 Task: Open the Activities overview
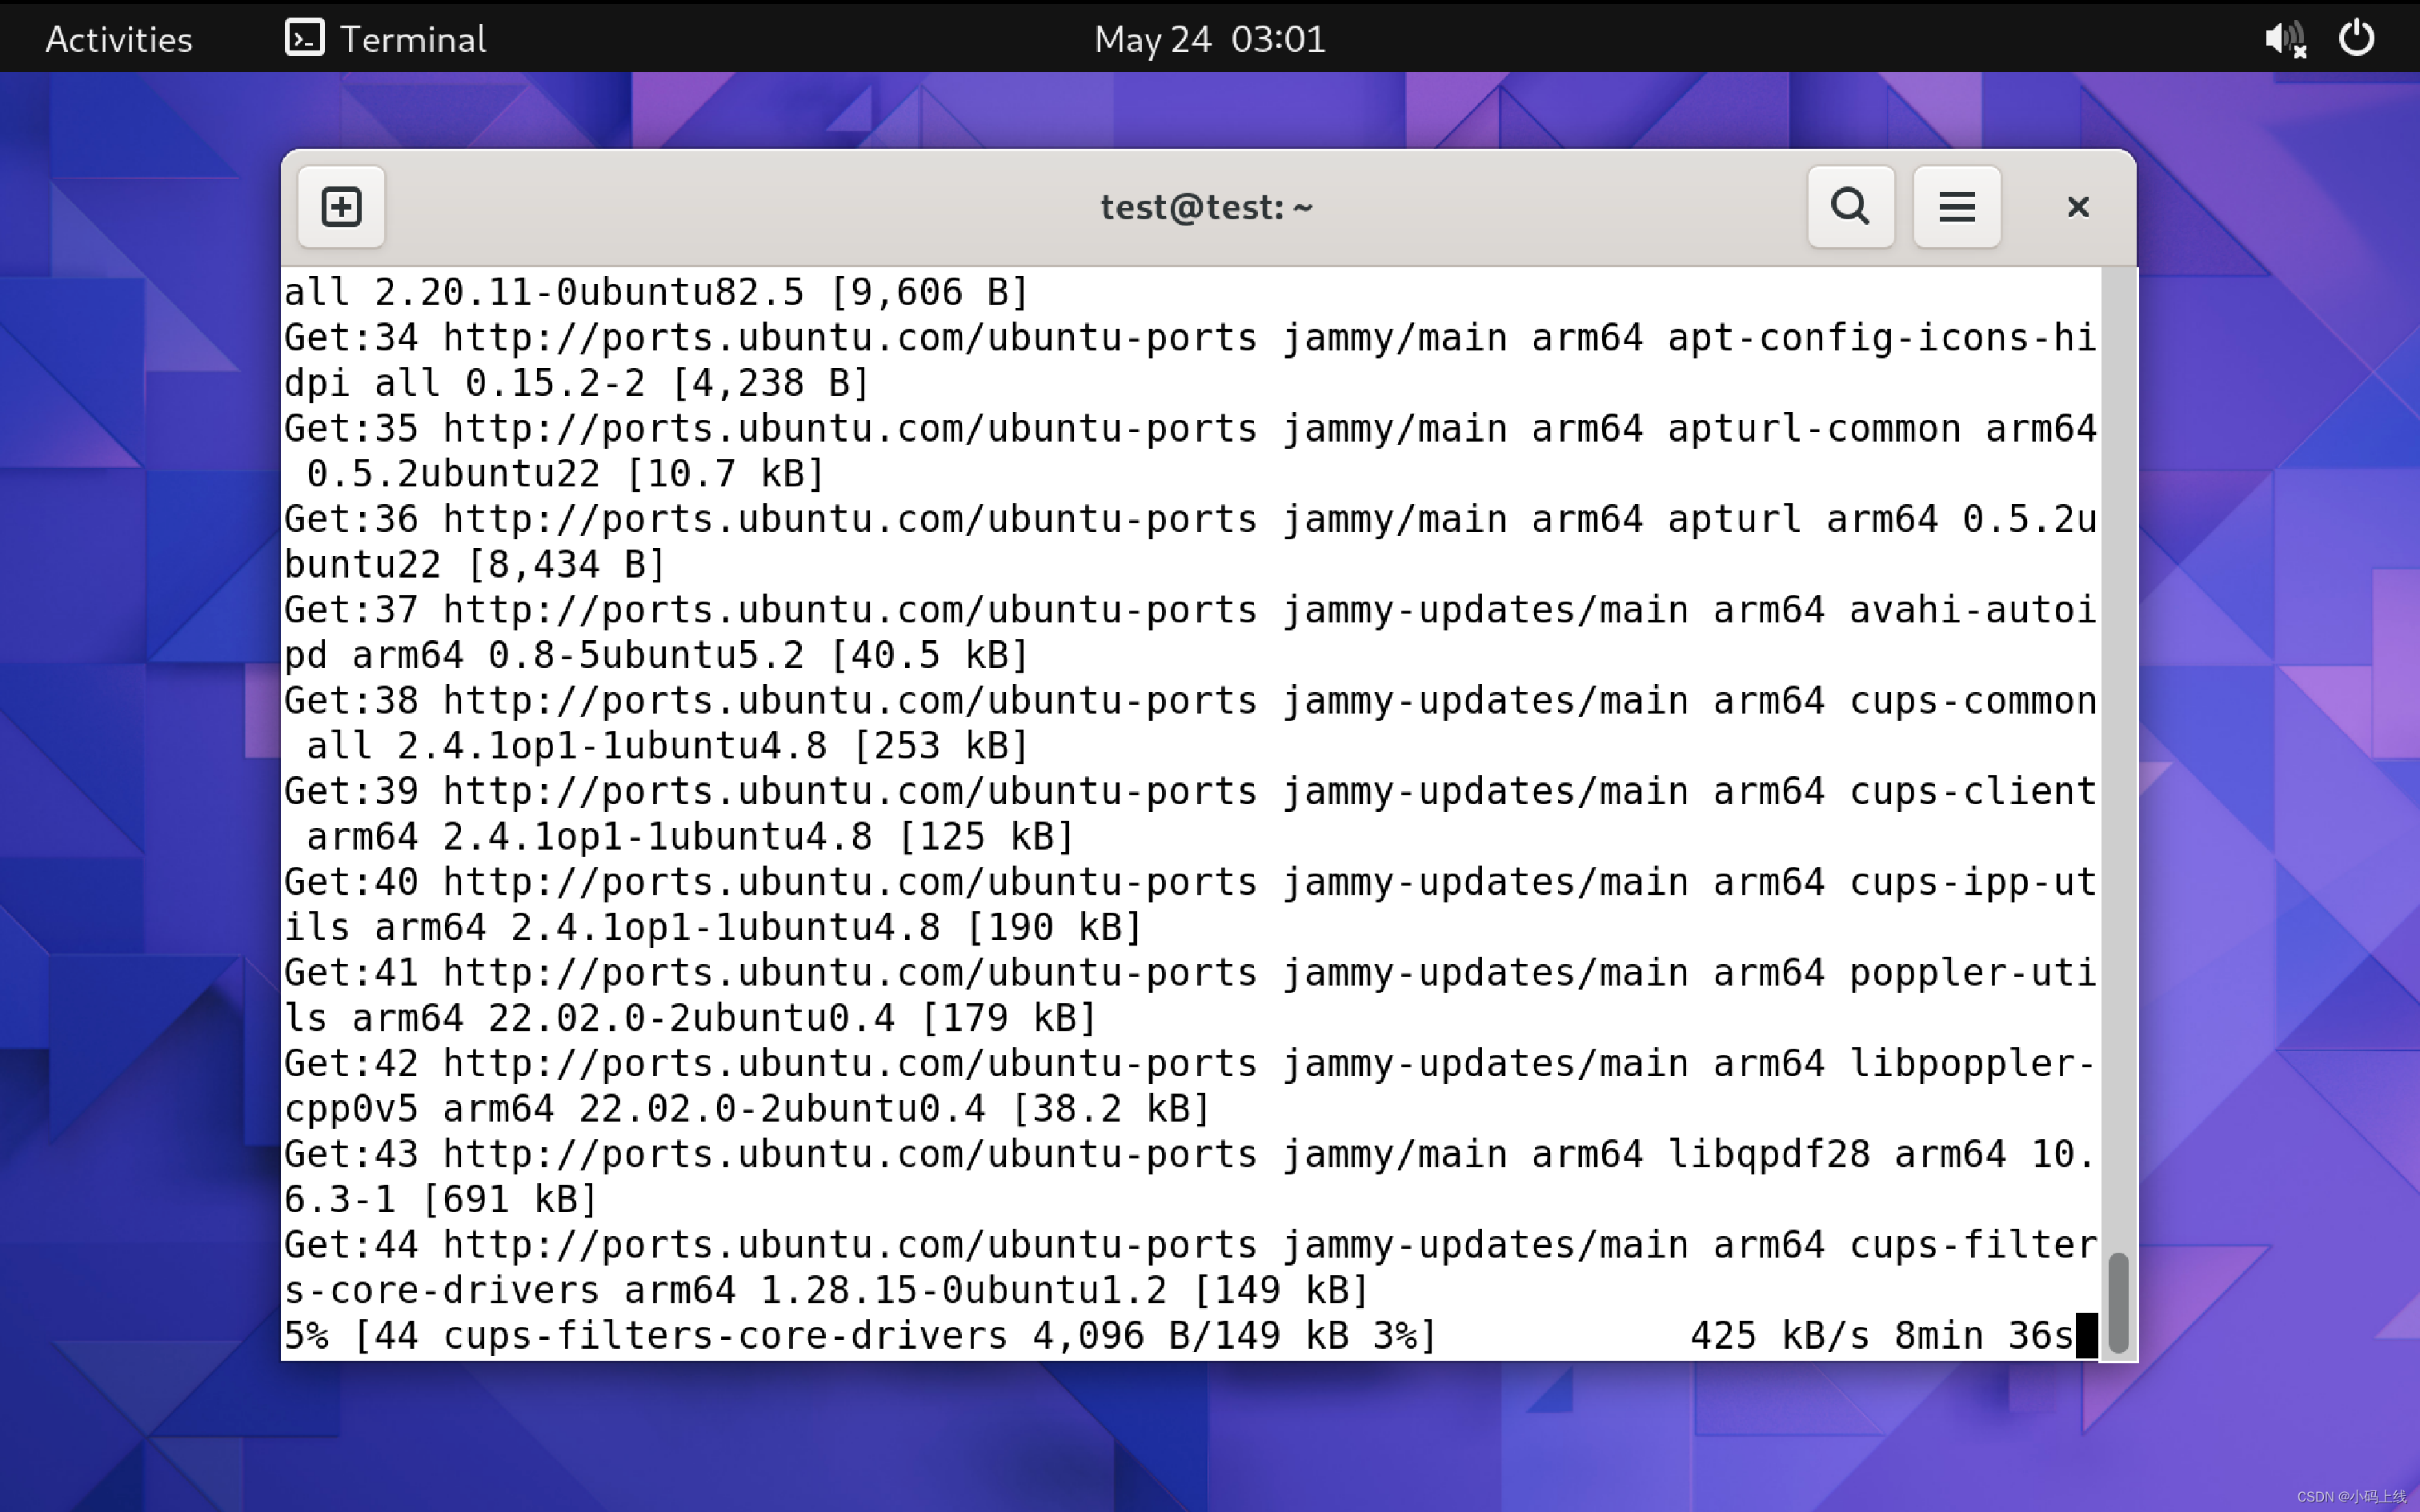click(119, 39)
